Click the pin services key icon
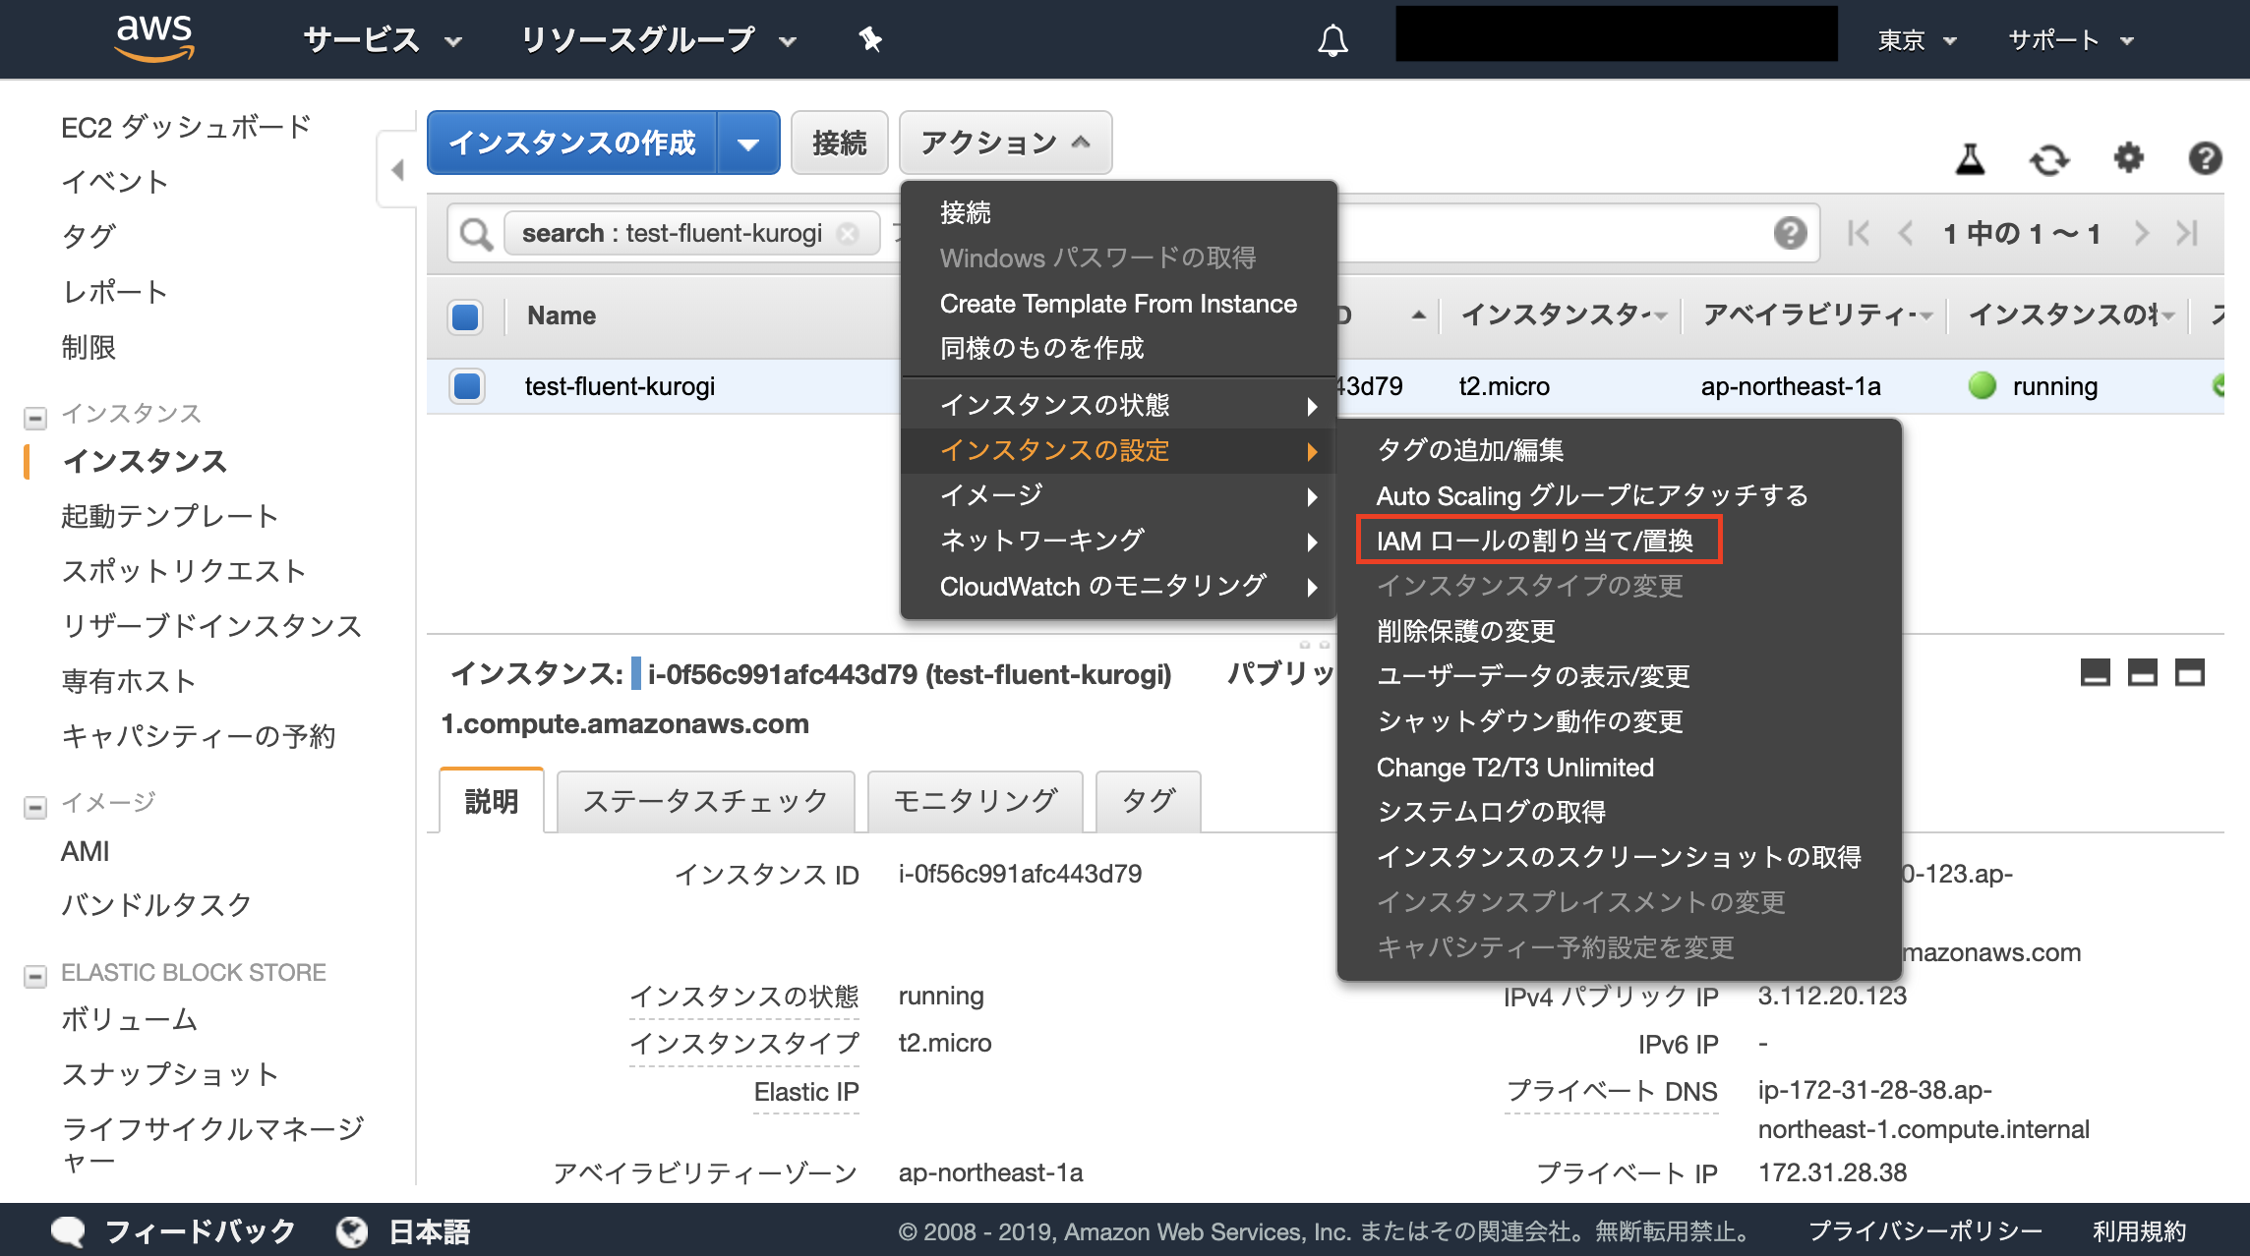This screenshot has width=2250, height=1256. click(869, 39)
